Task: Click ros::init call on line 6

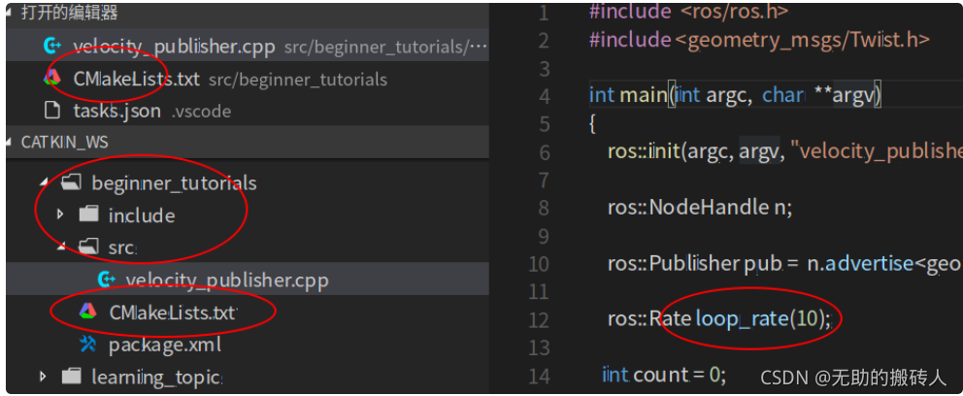Action: [x=645, y=150]
